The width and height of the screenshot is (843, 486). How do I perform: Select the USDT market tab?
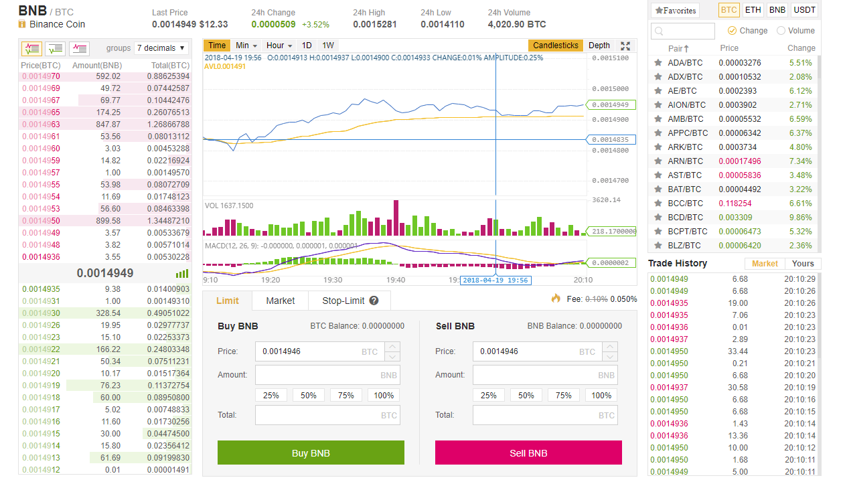tap(804, 10)
